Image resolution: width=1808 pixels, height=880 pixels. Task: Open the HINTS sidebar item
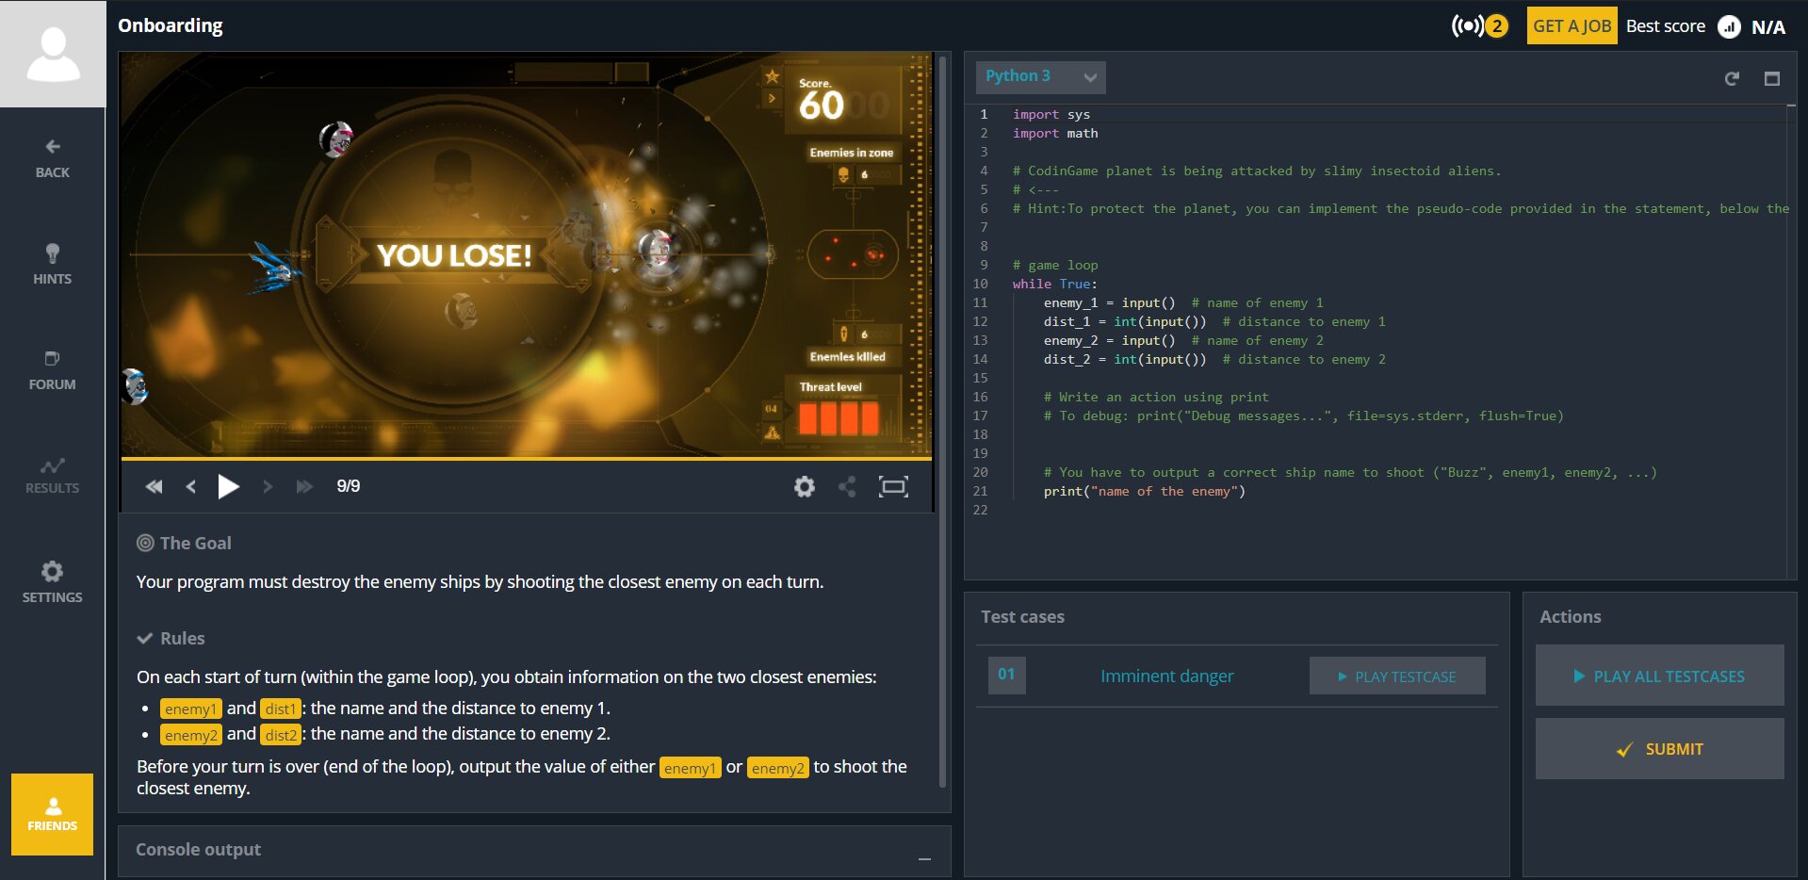53,265
